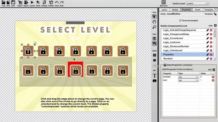
Task: Open the Switch Level dropdown
Action: click(207, 3)
